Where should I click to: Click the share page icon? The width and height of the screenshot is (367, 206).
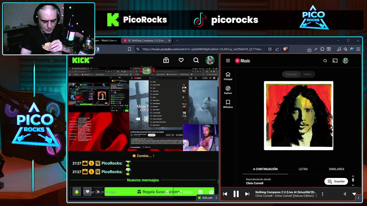click(x=277, y=49)
